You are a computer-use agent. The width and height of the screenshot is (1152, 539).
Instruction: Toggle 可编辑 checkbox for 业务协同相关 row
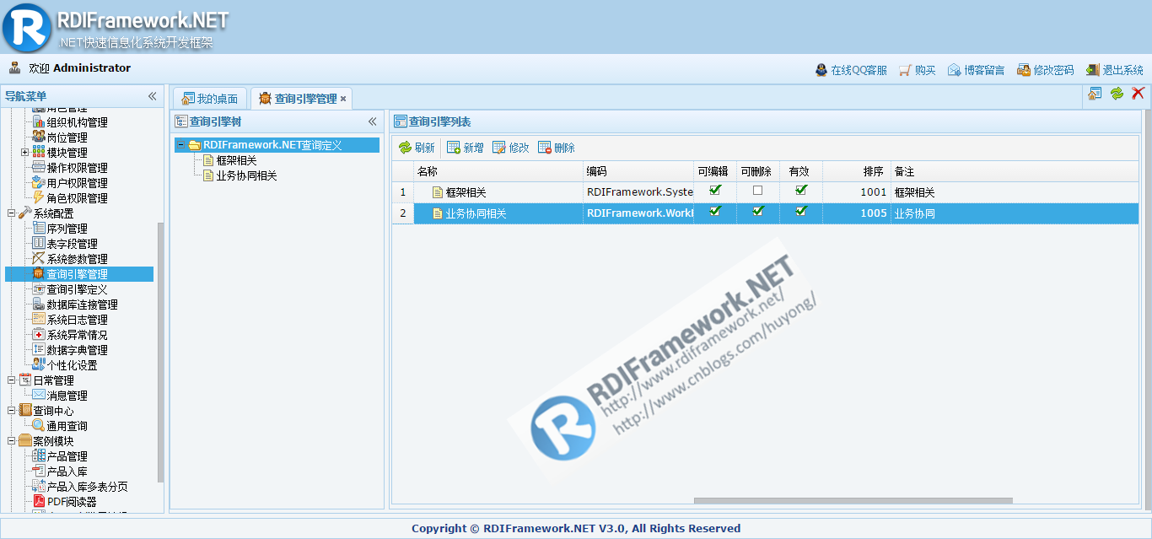(x=715, y=212)
